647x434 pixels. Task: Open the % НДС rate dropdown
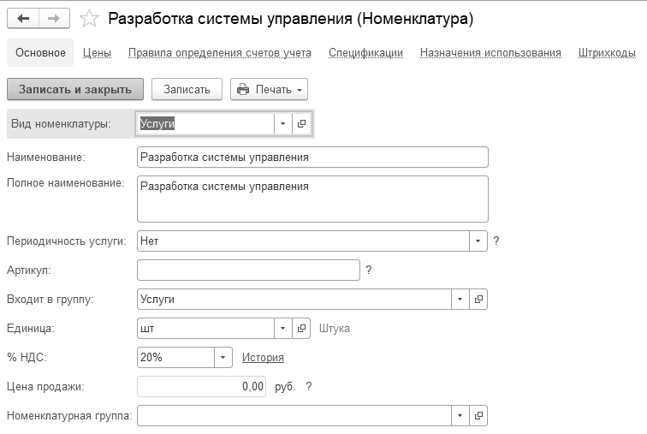coord(223,357)
